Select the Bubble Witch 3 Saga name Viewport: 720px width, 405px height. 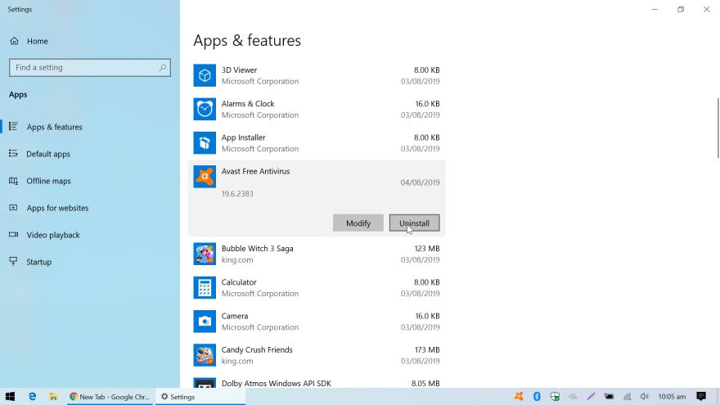257,249
